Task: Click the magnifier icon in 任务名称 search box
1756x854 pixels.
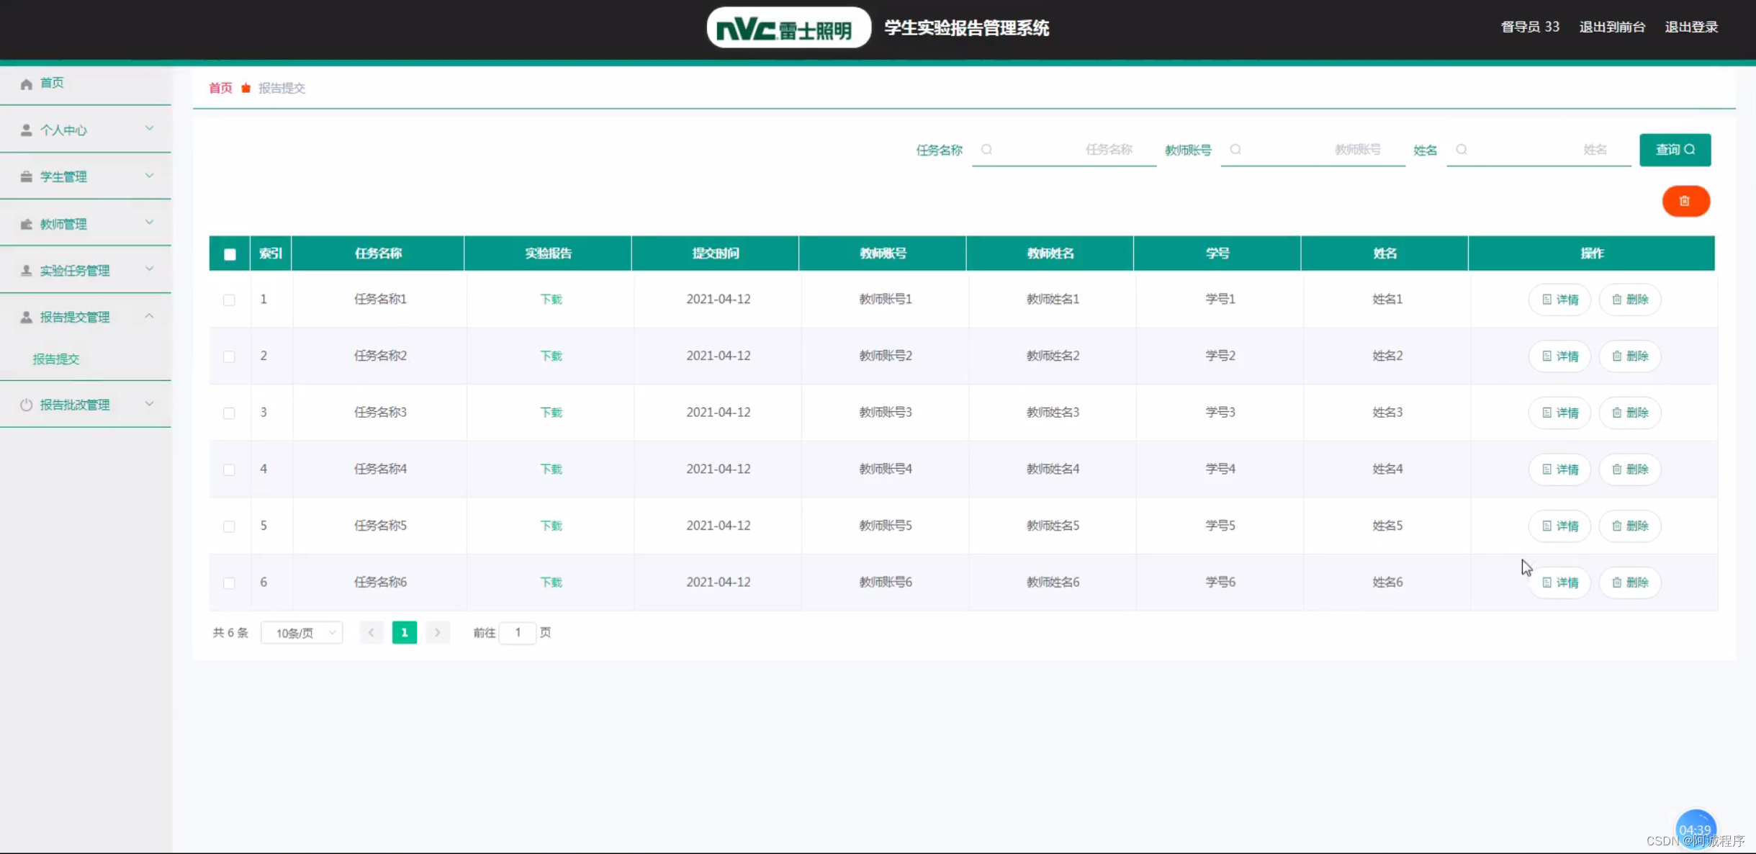Action: click(x=986, y=150)
